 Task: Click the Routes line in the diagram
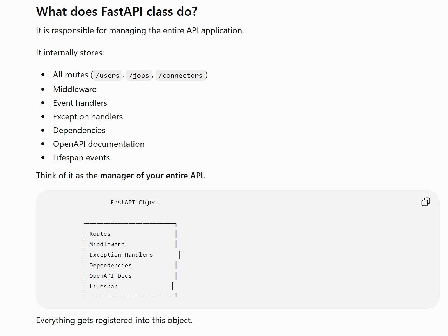tap(100, 234)
